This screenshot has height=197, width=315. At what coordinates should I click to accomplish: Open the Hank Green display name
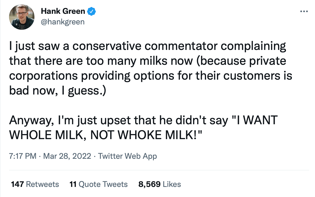pos(63,11)
